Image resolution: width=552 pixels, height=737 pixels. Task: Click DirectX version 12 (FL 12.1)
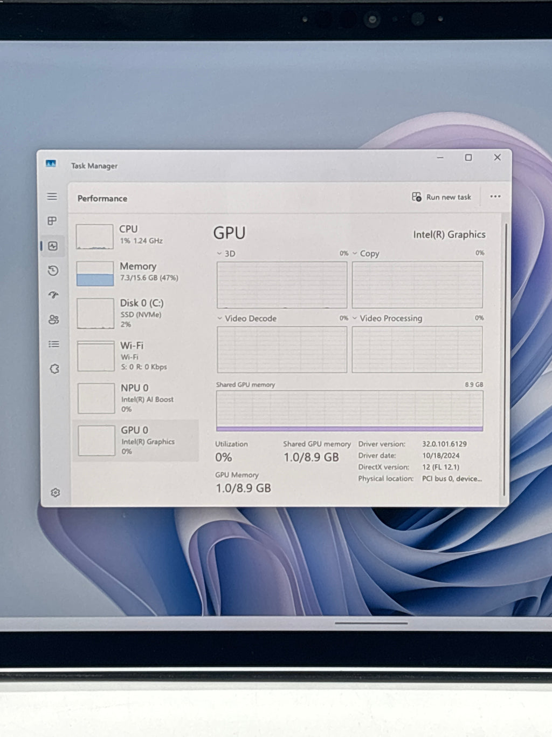pyautogui.click(x=440, y=467)
